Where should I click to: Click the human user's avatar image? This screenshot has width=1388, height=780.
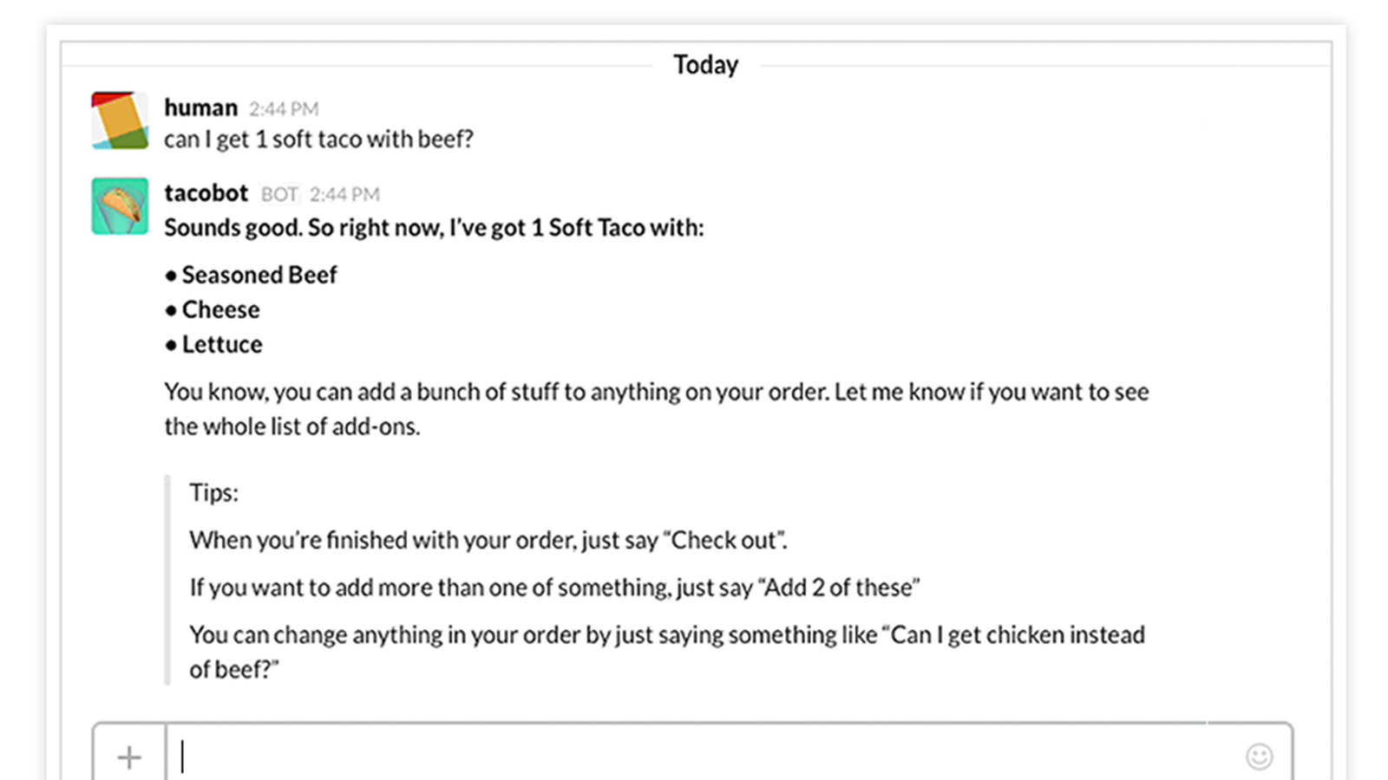coord(120,120)
